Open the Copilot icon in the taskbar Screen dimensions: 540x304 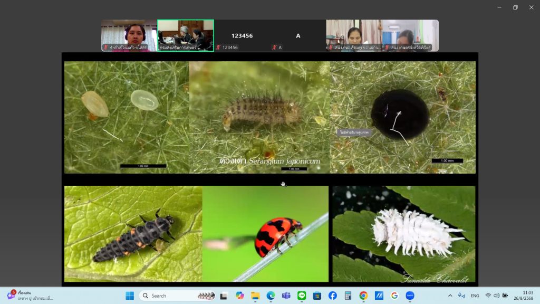[240, 296]
